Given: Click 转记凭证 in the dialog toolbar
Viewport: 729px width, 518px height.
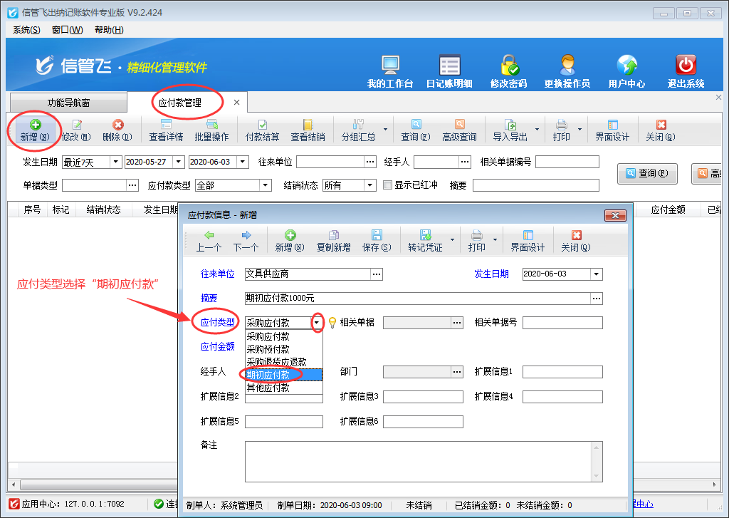Looking at the screenshot, I should pos(425,241).
